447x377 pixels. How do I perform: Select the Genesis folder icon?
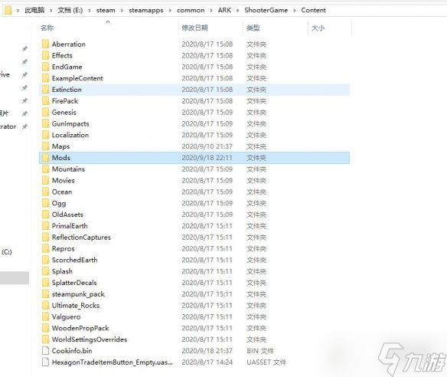tap(45, 112)
